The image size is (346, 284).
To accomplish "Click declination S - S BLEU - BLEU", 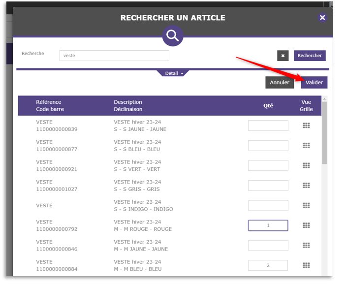I will click(x=137, y=149).
